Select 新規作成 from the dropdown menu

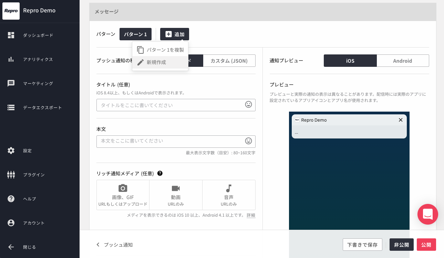click(160, 62)
